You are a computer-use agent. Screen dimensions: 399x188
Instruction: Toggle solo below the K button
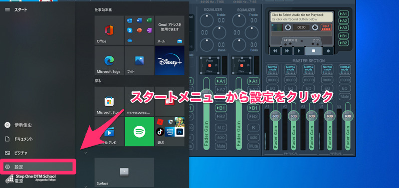[x=254, y=137]
